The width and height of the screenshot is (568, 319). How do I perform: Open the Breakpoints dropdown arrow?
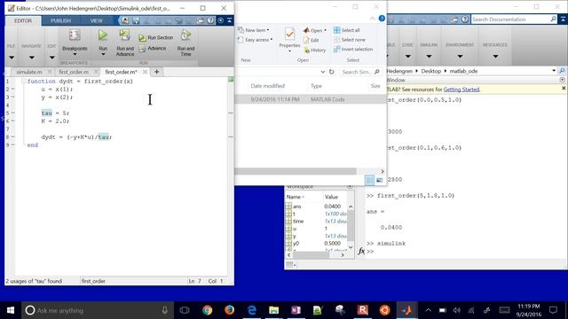(x=75, y=54)
